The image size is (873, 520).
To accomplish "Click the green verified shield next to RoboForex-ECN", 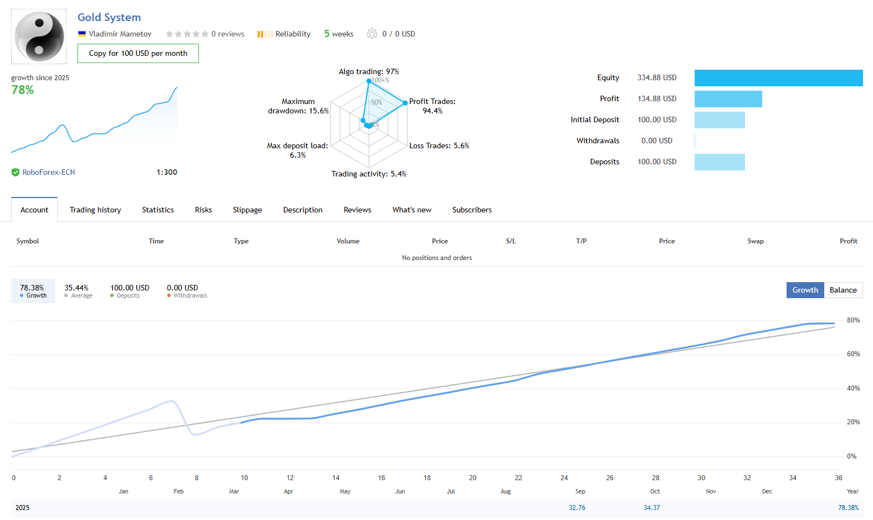I will point(16,173).
